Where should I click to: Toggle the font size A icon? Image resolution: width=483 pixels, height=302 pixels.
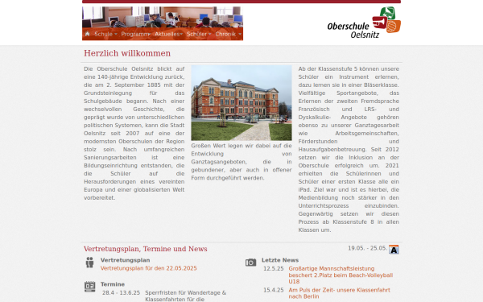pos(394,250)
